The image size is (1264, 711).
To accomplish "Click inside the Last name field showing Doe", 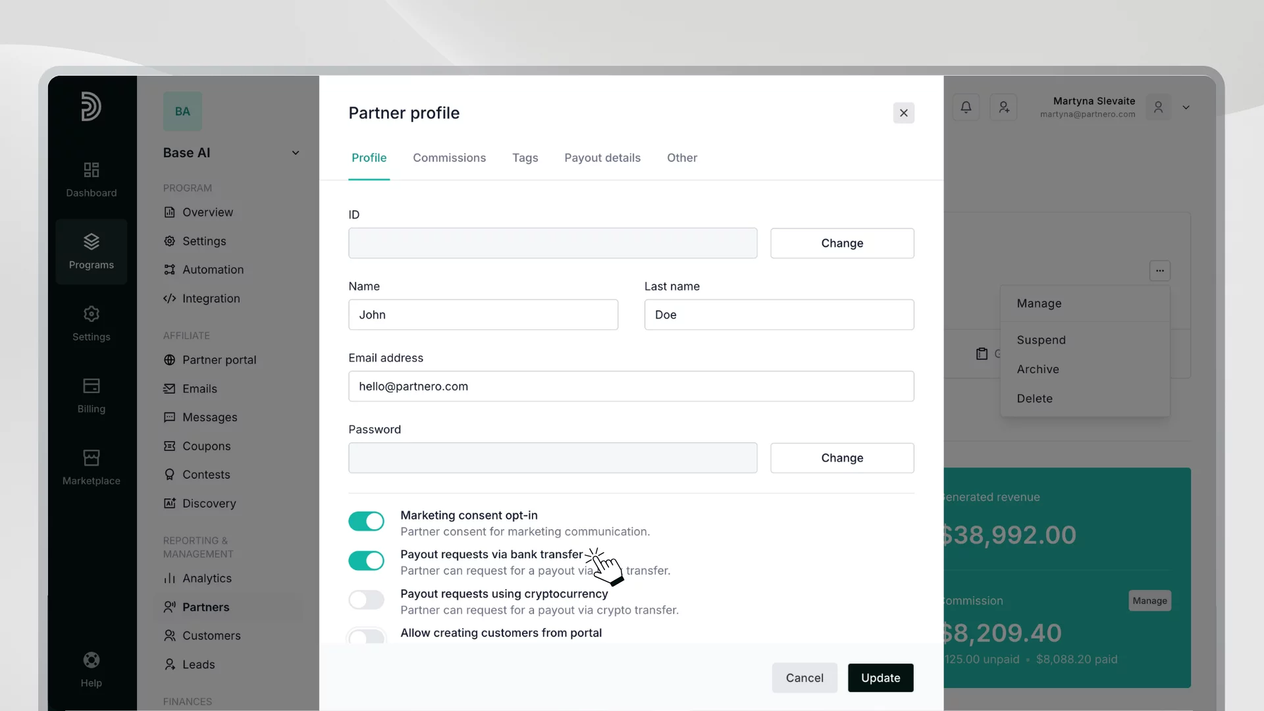I will pos(779,315).
